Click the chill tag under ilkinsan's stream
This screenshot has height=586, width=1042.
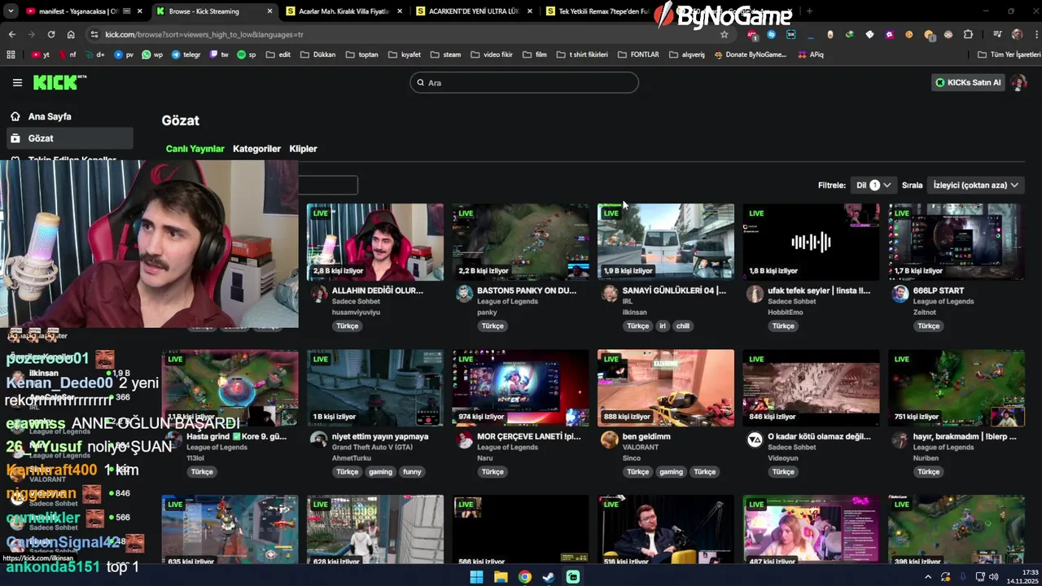pyautogui.click(x=683, y=326)
